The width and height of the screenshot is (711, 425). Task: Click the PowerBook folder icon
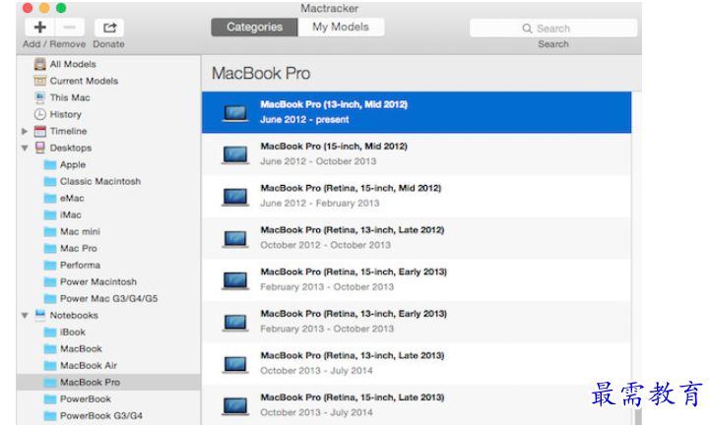tap(50, 399)
